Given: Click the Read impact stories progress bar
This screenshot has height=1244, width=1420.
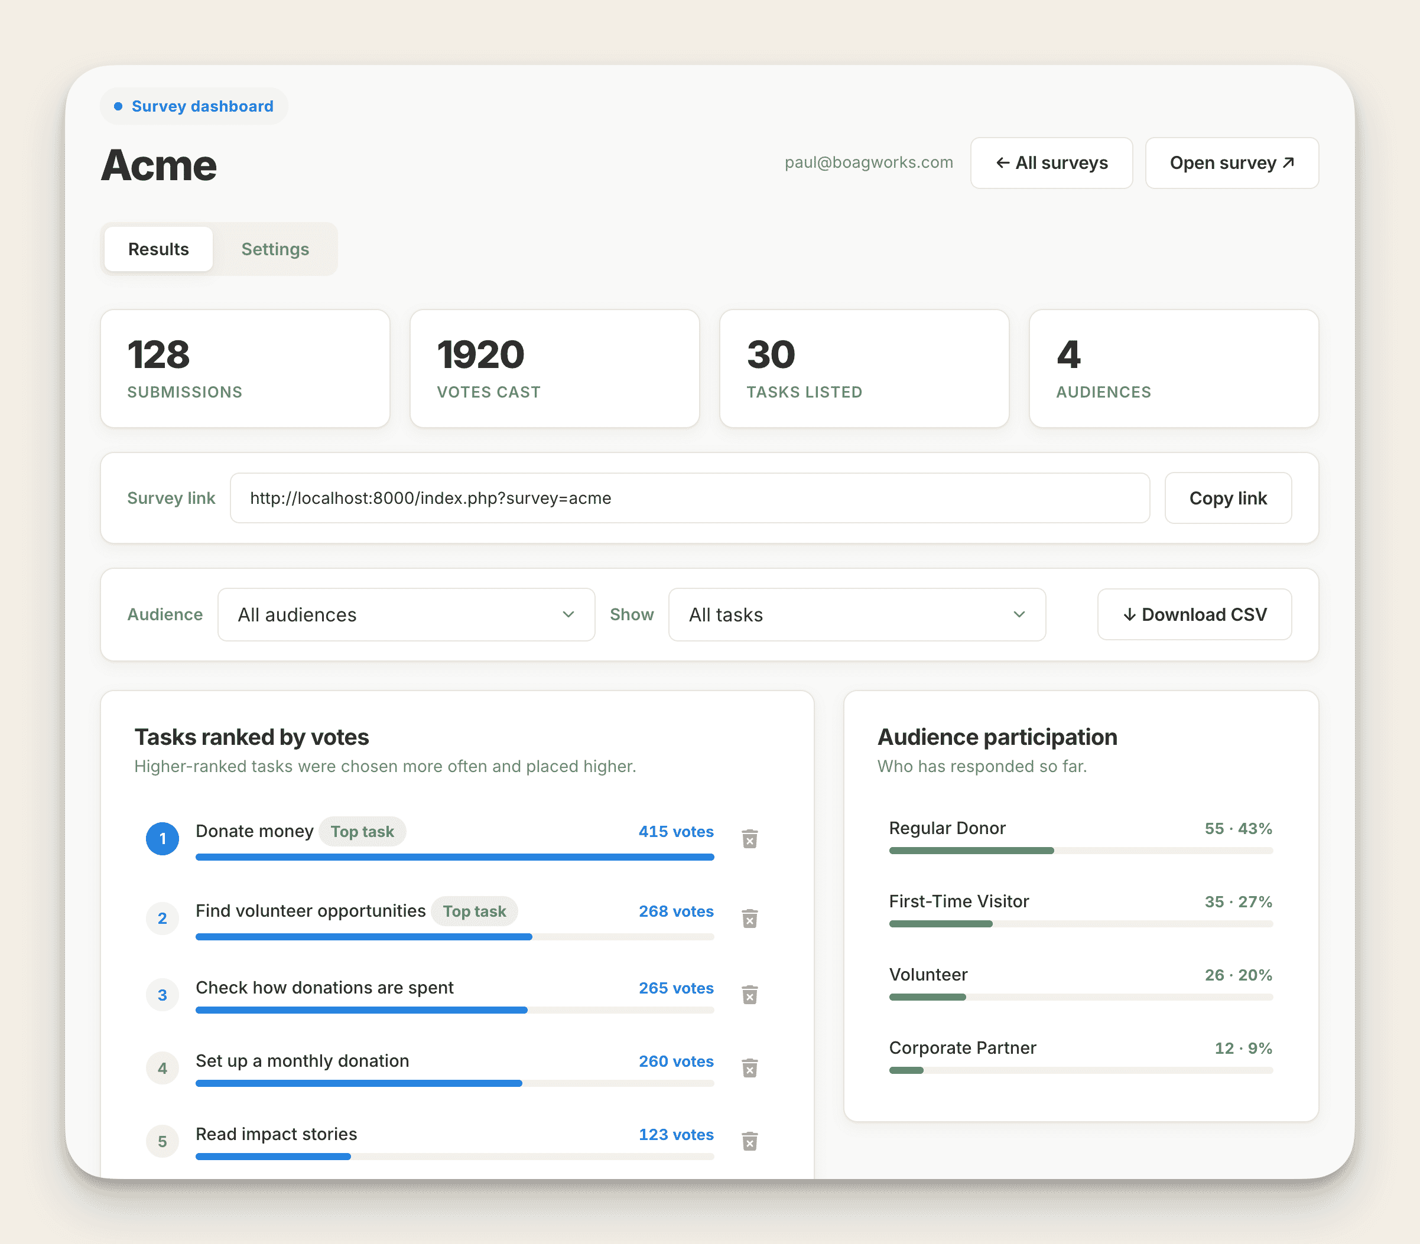Looking at the screenshot, I should point(455,1157).
